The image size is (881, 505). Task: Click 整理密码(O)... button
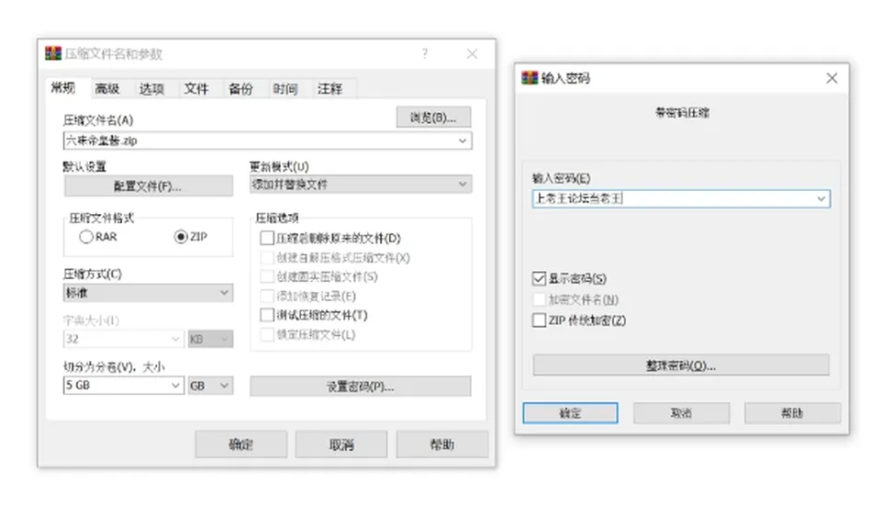click(681, 365)
